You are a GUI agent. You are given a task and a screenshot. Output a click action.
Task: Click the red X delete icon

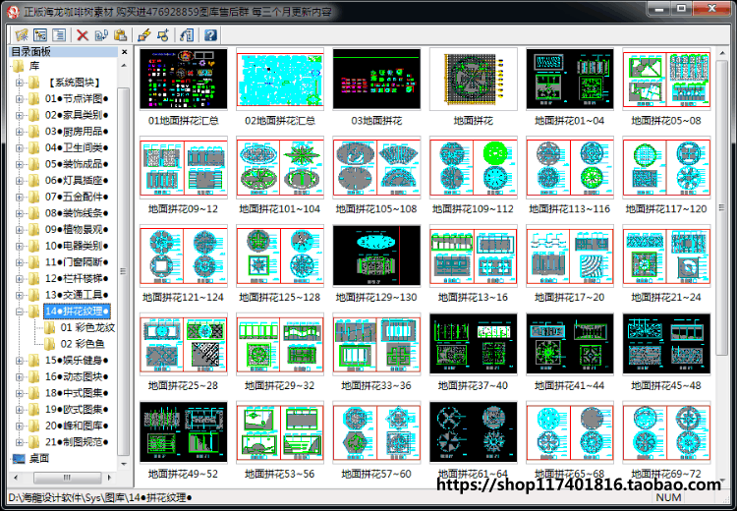(x=83, y=34)
